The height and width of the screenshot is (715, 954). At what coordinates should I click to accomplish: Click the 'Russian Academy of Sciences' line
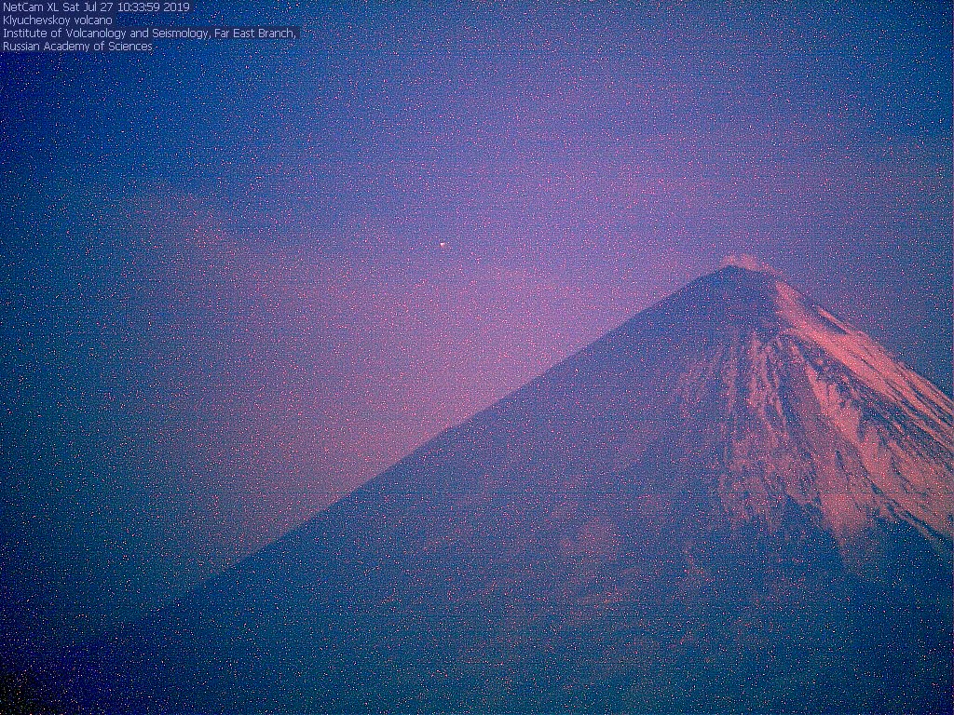click(77, 47)
